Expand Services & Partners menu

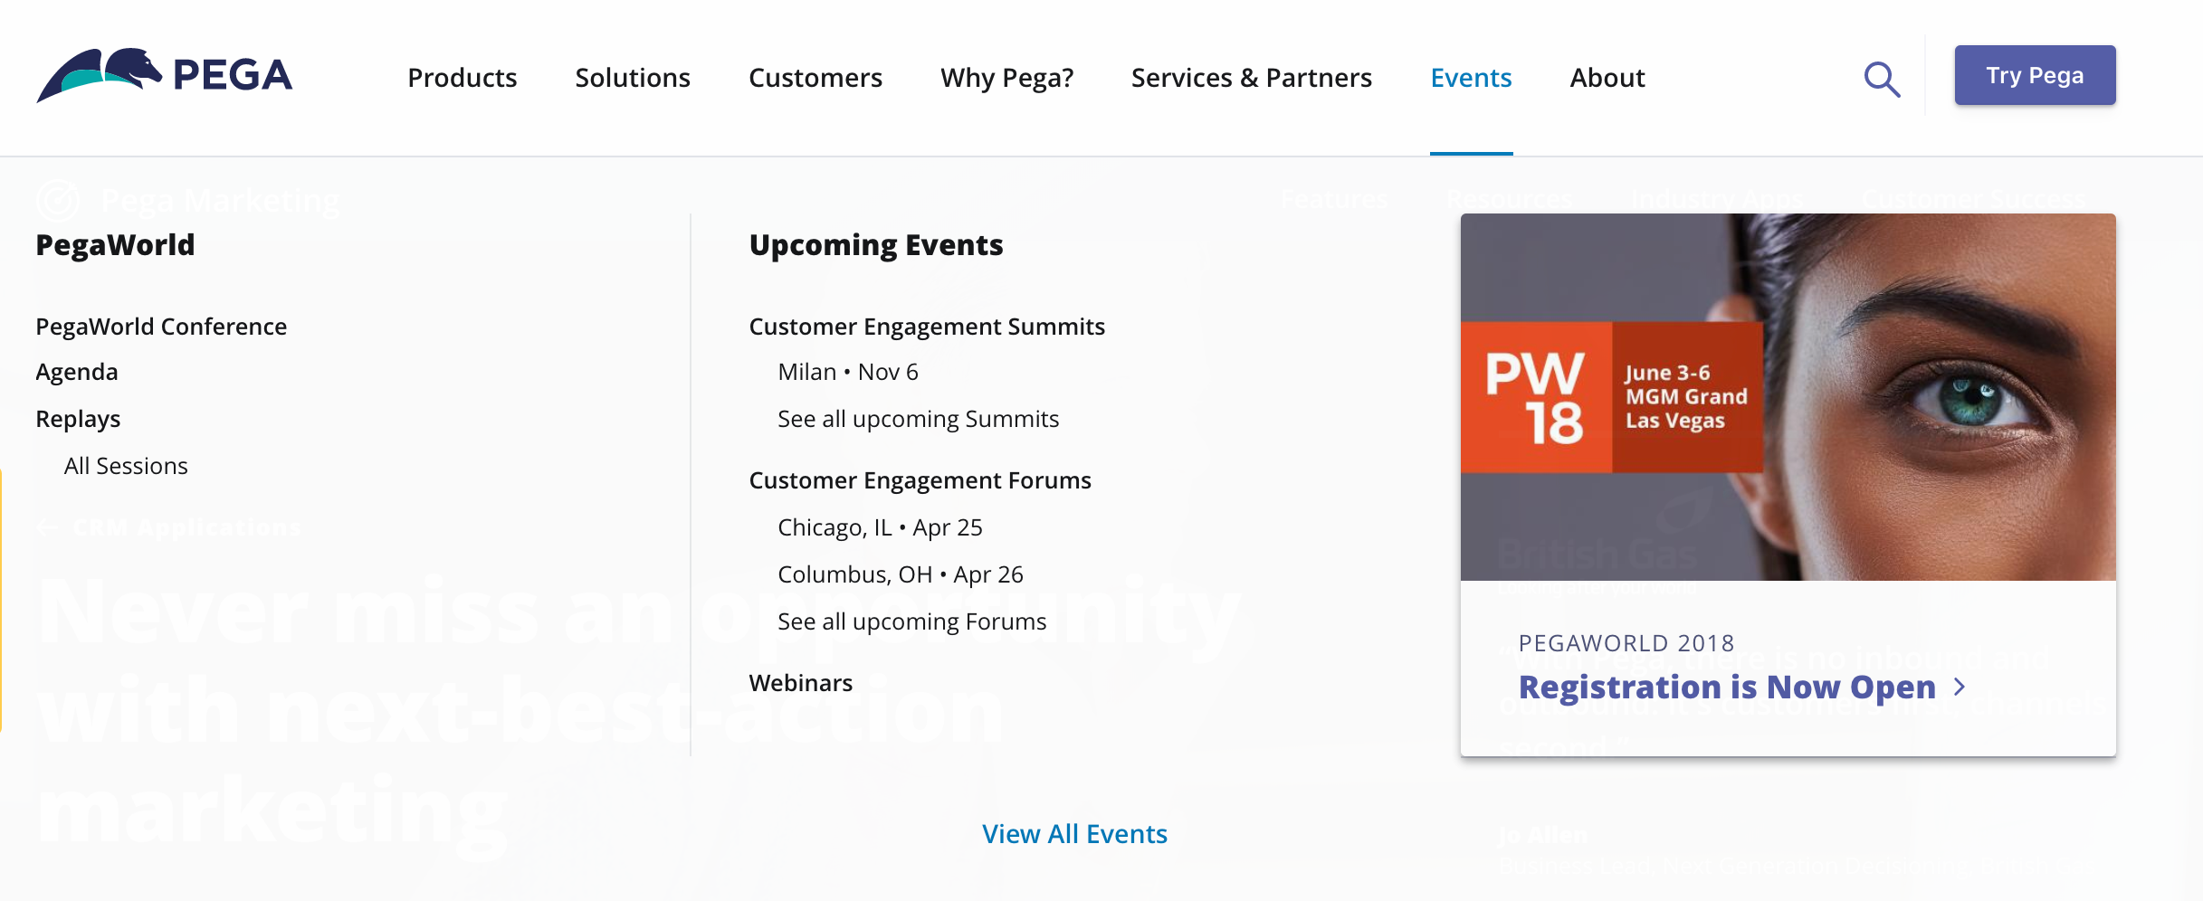click(x=1251, y=78)
